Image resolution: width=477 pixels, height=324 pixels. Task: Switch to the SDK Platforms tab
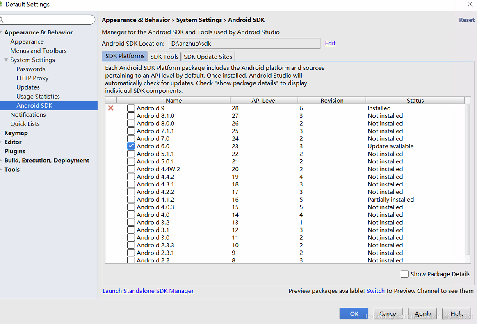coord(125,56)
